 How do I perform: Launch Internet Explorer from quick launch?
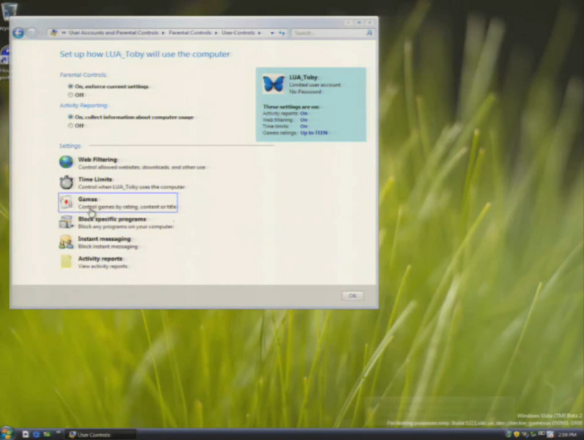tap(36, 434)
